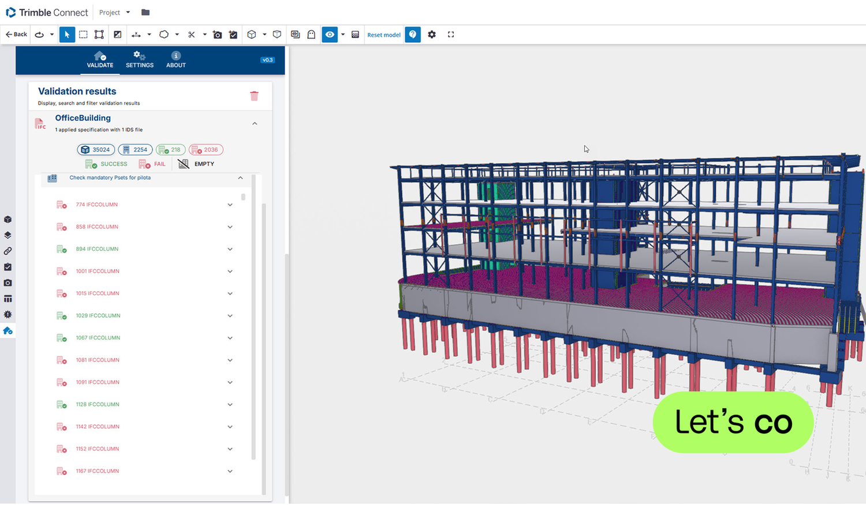Open the Project dropdown
This screenshot has width=866, height=505.
tap(114, 12)
